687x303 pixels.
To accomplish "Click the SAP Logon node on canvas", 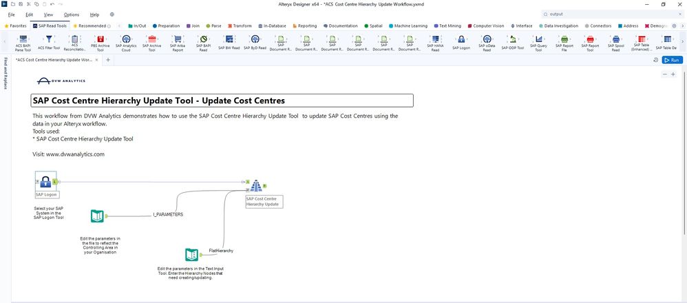I will (45, 182).
